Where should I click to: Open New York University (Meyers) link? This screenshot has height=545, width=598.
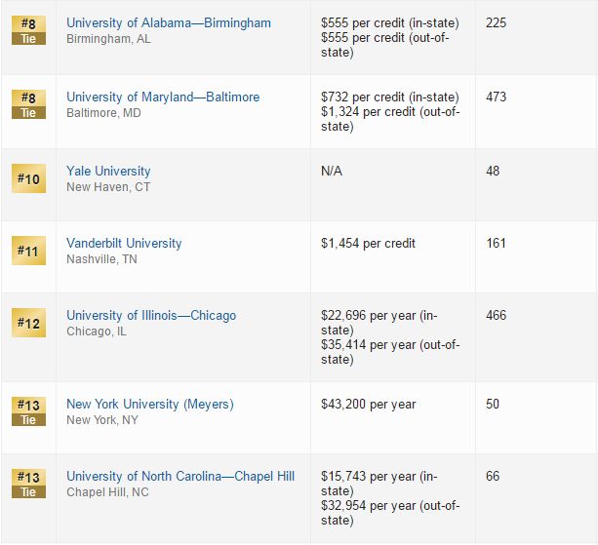pyautogui.click(x=150, y=404)
